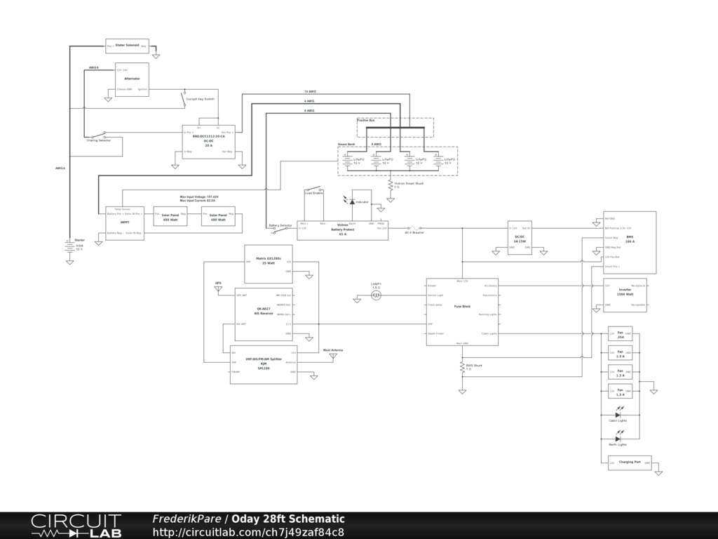Toggle the Load Enable switch
Image resolution: width=718 pixels, height=539 pixels.
(313, 188)
